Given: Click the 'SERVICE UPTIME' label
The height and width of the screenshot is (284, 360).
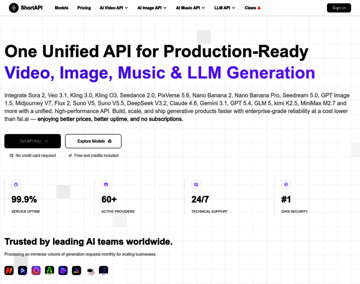Looking at the screenshot, I should pyautogui.click(x=26, y=211).
